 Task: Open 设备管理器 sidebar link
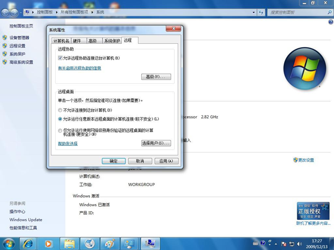[19, 38]
